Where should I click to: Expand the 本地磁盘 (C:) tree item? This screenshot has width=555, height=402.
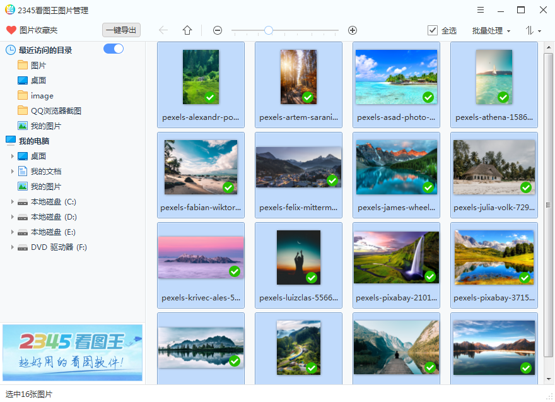[x=13, y=201]
